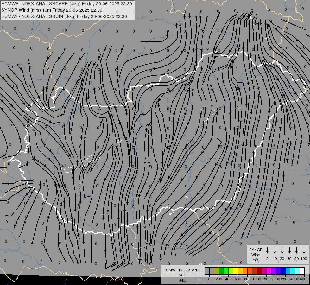Click the 600 tick label on CAPE scale
The height and width of the screenshot is (285, 310).
click(238, 279)
